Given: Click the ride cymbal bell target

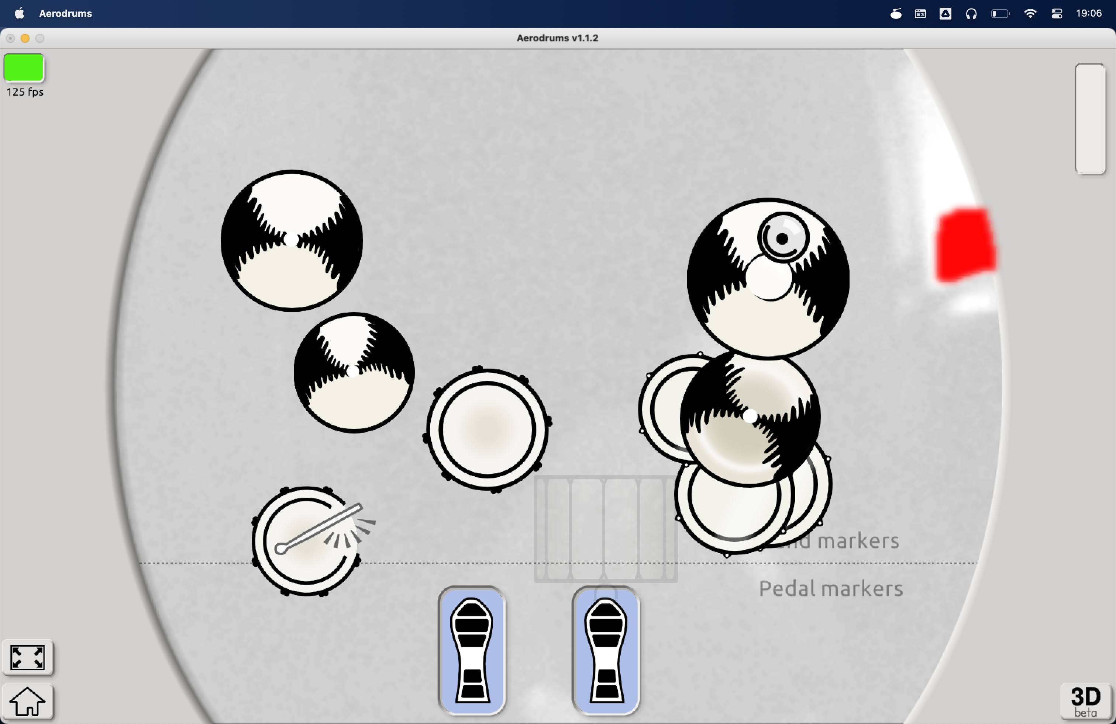Looking at the screenshot, I should (x=783, y=238).
